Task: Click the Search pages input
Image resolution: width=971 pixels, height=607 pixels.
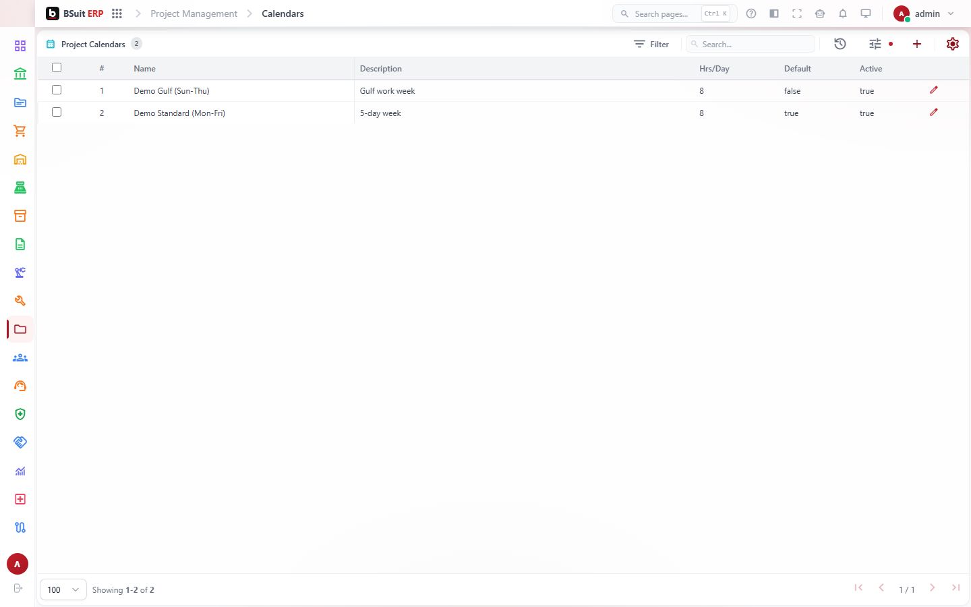Action: [x=674, y=13]
